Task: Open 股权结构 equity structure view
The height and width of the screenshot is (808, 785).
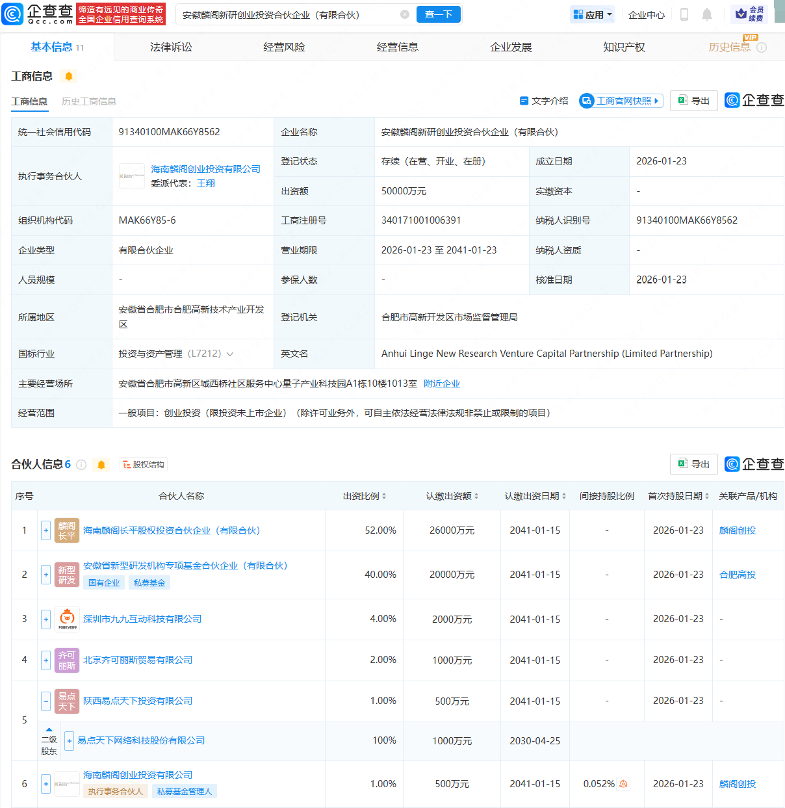Action: (x=144, y=464)
